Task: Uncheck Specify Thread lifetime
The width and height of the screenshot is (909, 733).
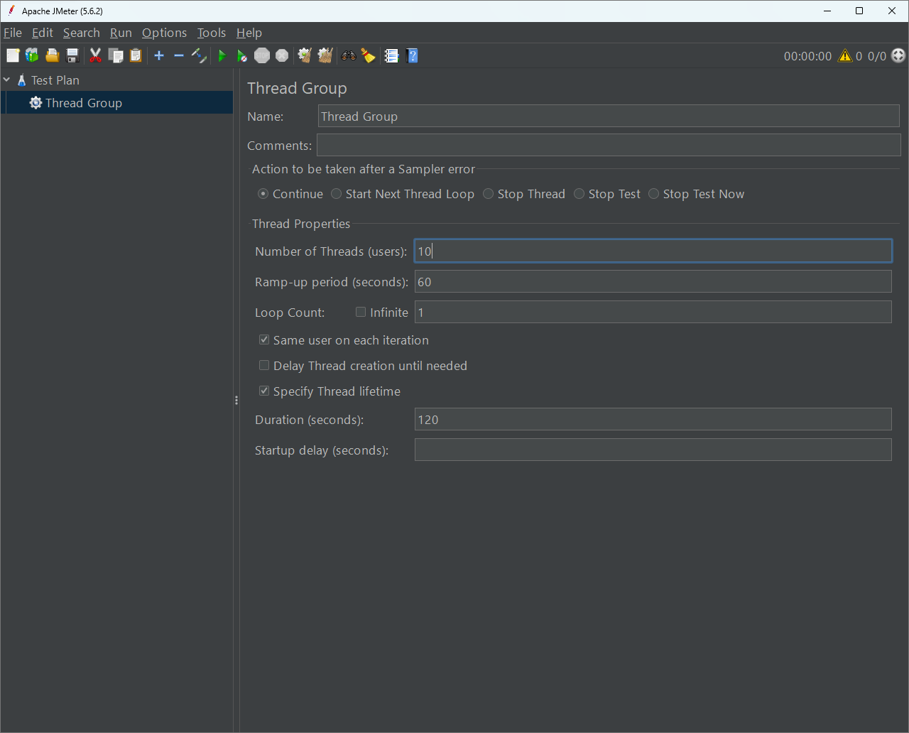Action: click(x=264, y=391)
